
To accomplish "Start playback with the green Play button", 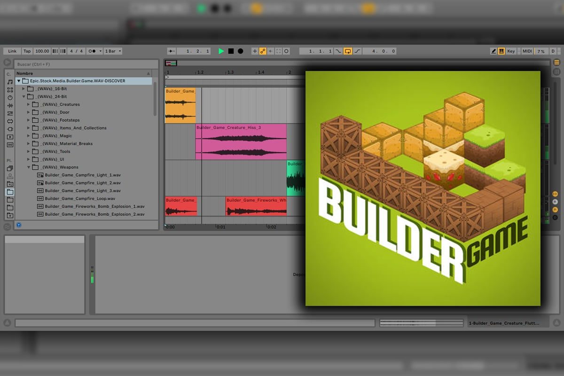I will pos(221,51).
